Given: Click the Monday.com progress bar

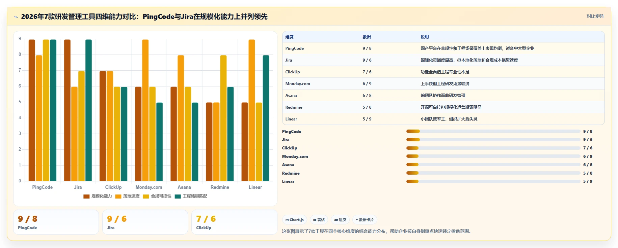Looking at the screenshot, I should (493, 156).
